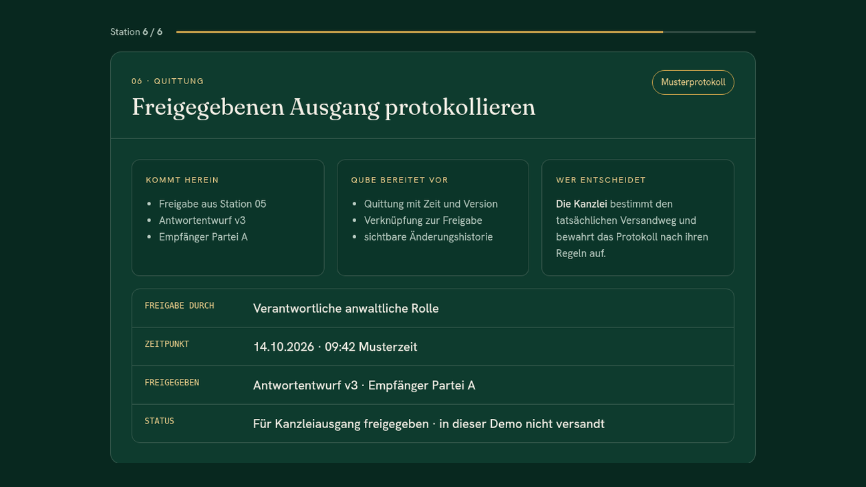Click the station progress bar
Image resolution: width=866 pixels, height=487 pixels.
(x=466, y=31)
